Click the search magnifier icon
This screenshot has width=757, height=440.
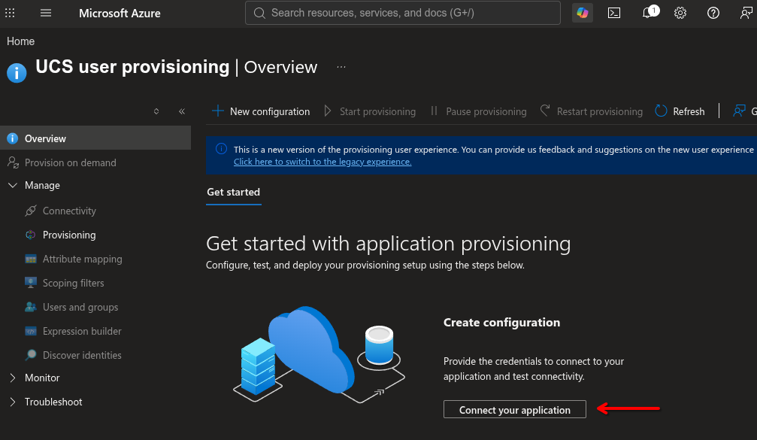click(x=260, y=13)
